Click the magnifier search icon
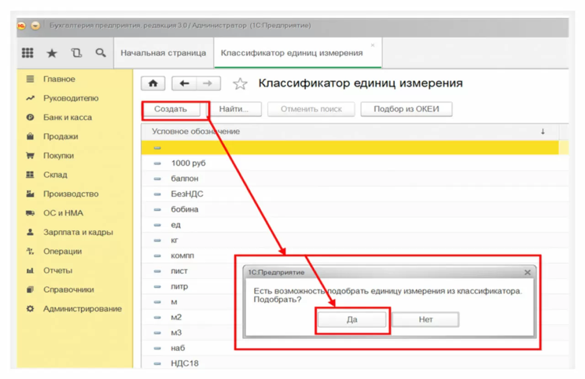 (101, 53)
